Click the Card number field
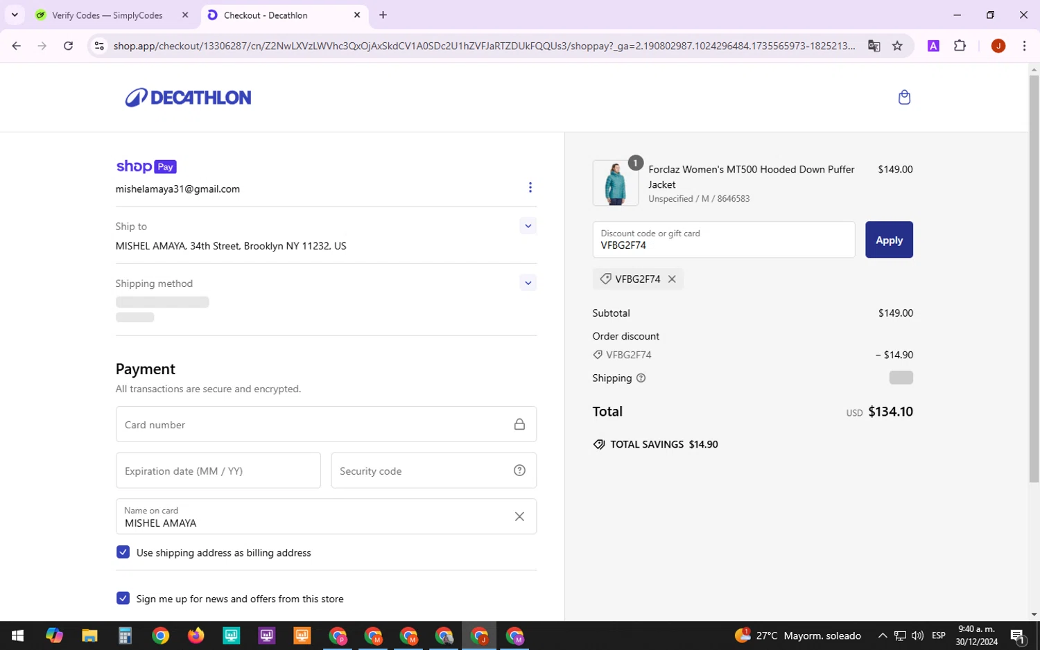 pyautogui.click(x=326, y=424)
